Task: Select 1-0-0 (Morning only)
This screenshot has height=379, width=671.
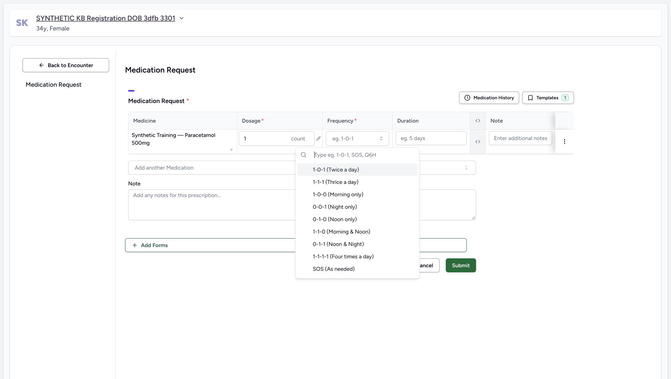Action: click(x=357, y=194)
